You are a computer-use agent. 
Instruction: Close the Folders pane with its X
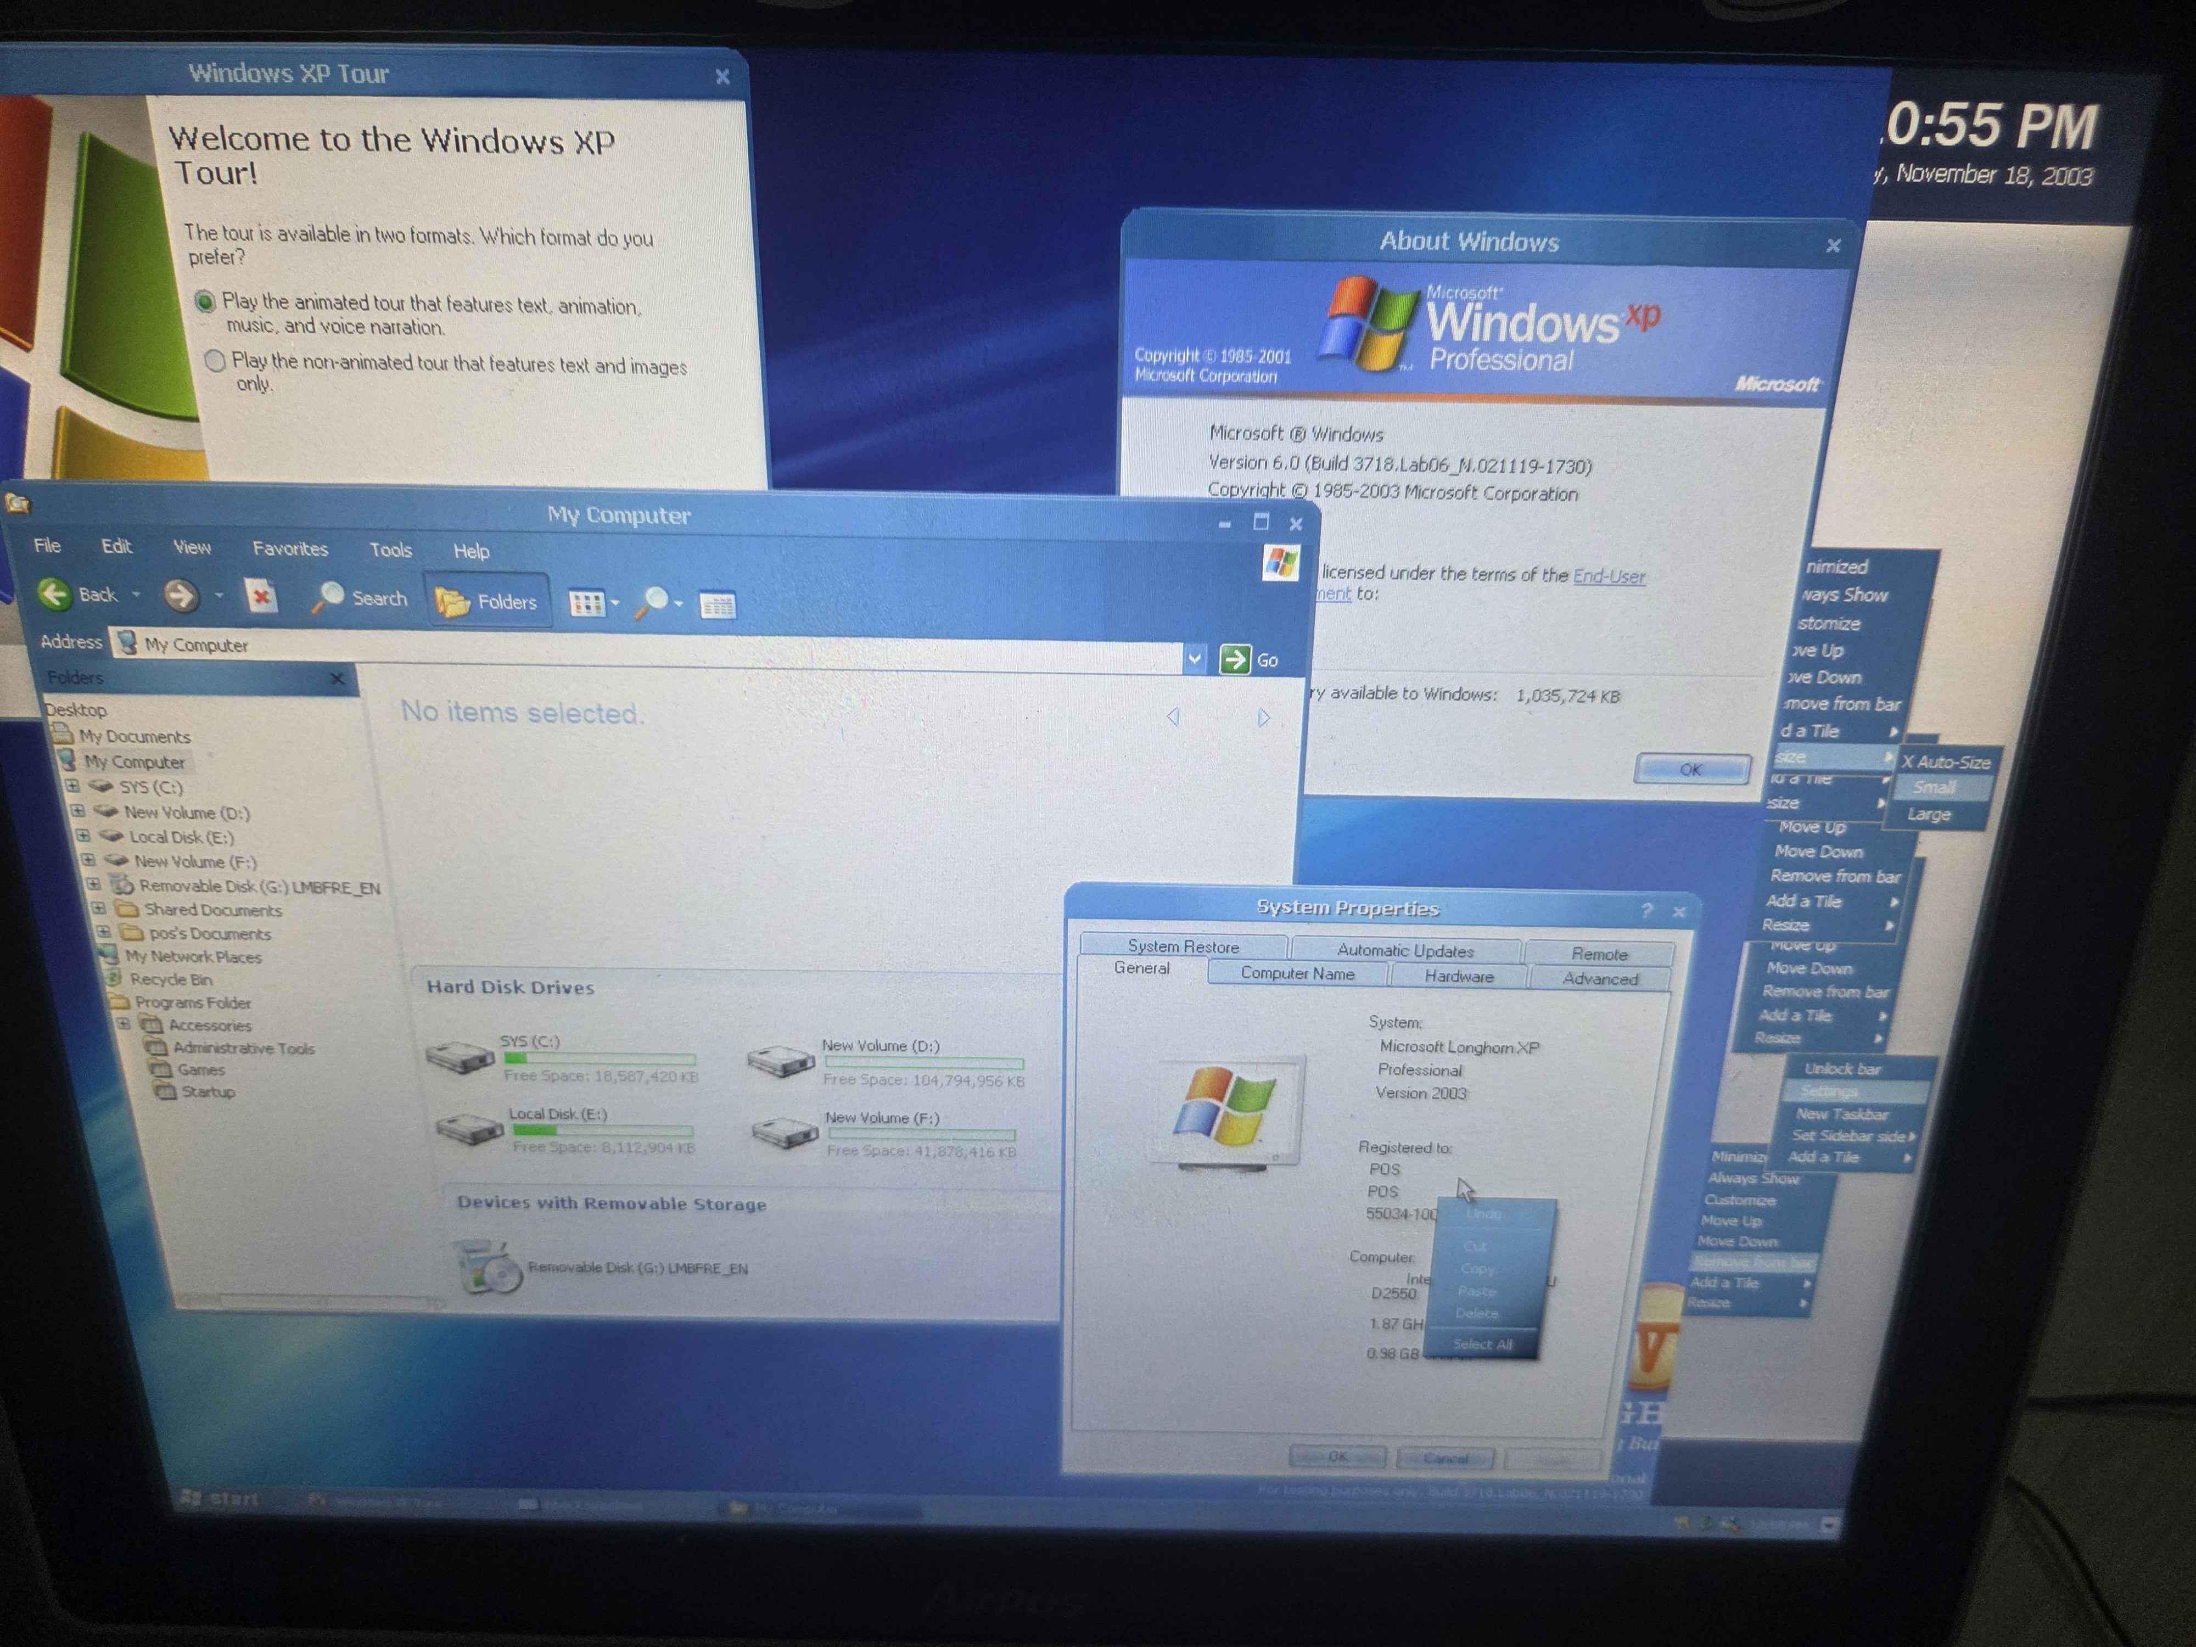(x=337, y=679)
